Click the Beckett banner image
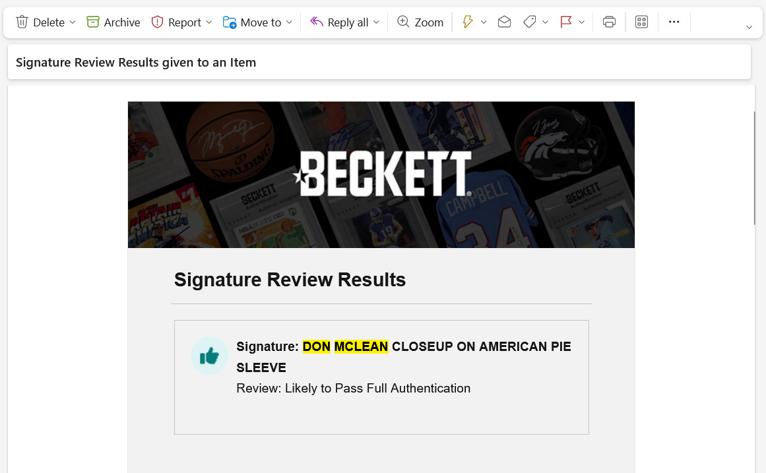 381,174
